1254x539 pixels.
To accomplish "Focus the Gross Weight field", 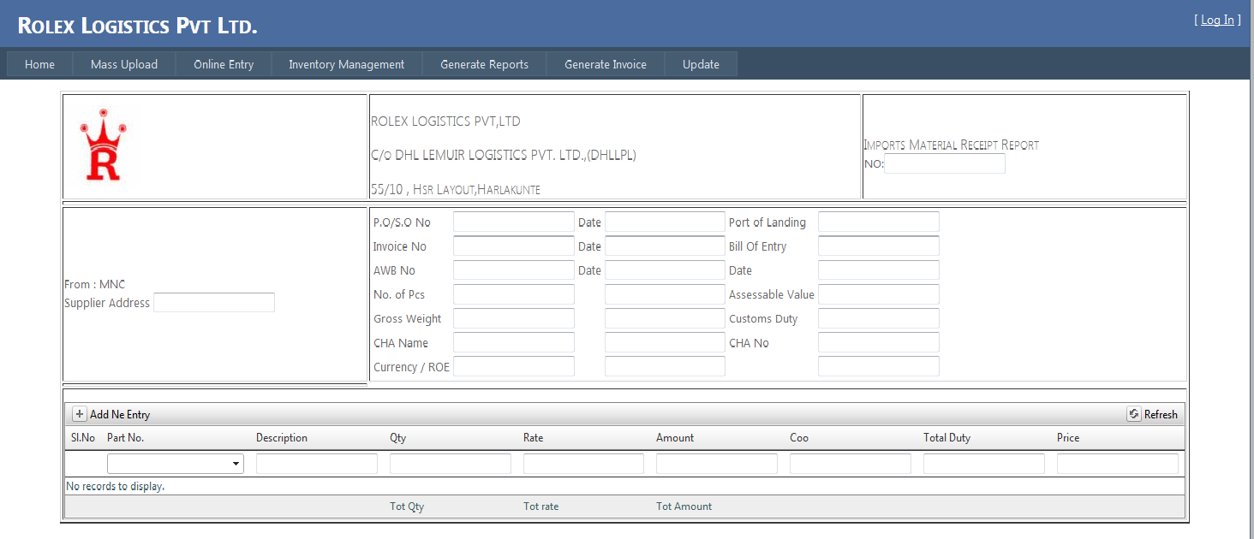I will tap(514, 318).
